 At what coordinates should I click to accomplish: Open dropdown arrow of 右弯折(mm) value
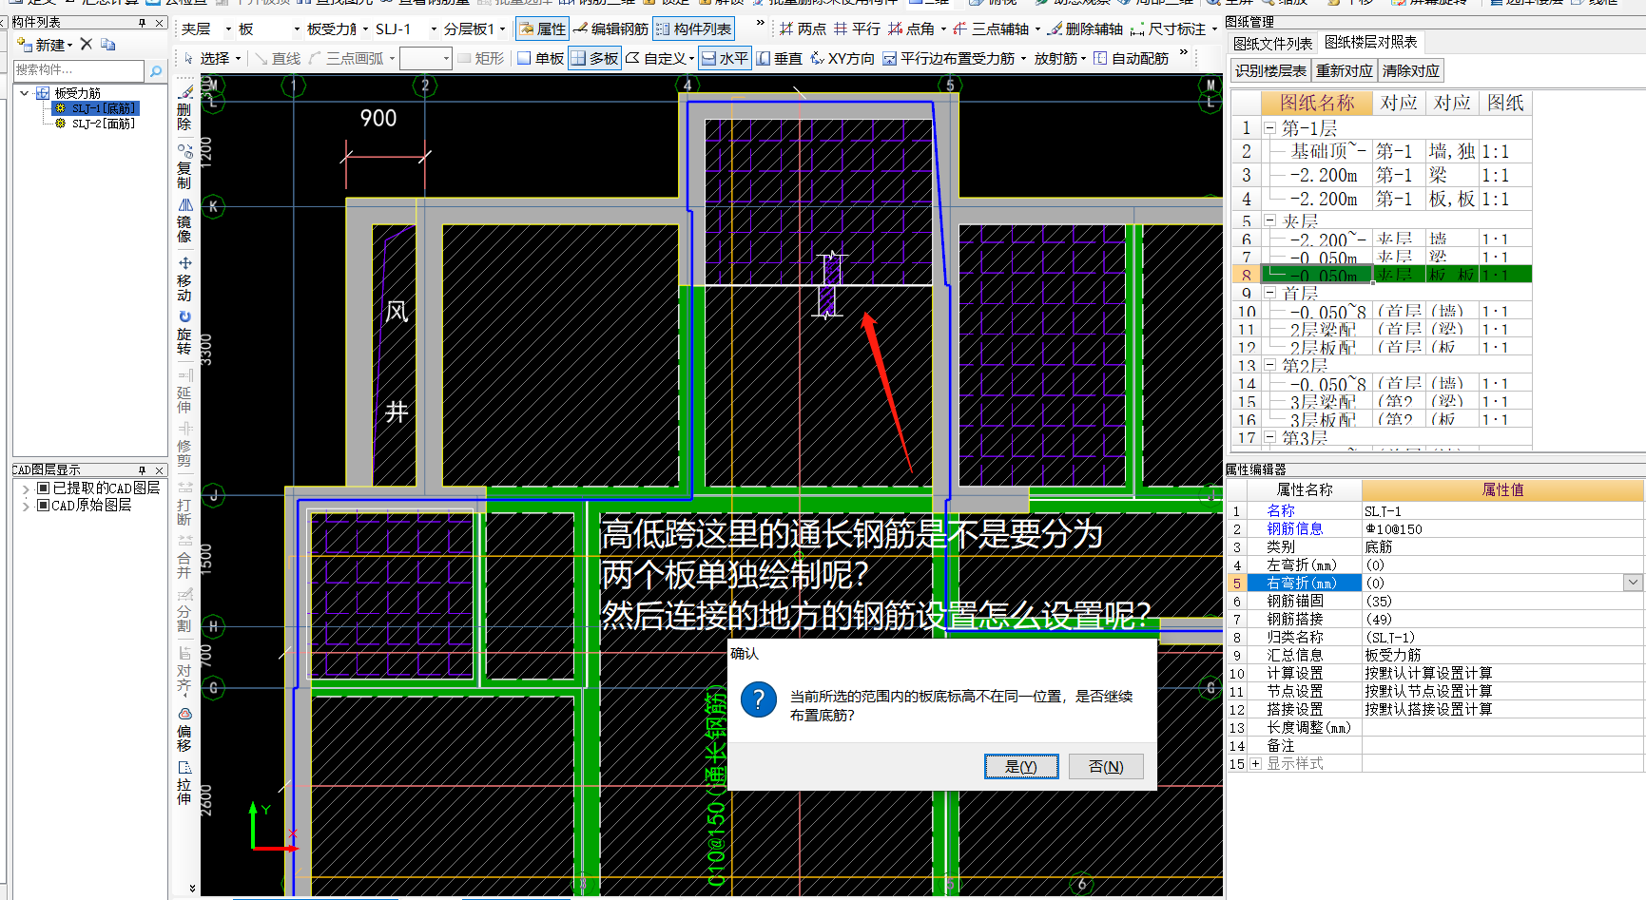tap(1634, 583)
